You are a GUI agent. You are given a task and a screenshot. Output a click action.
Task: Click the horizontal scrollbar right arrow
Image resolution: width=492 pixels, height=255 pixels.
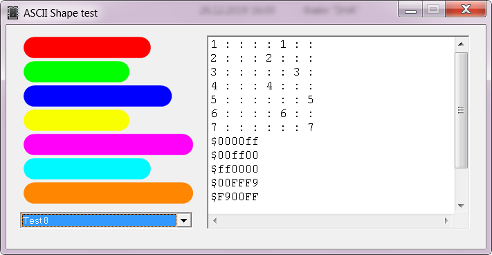click(446, 220)
